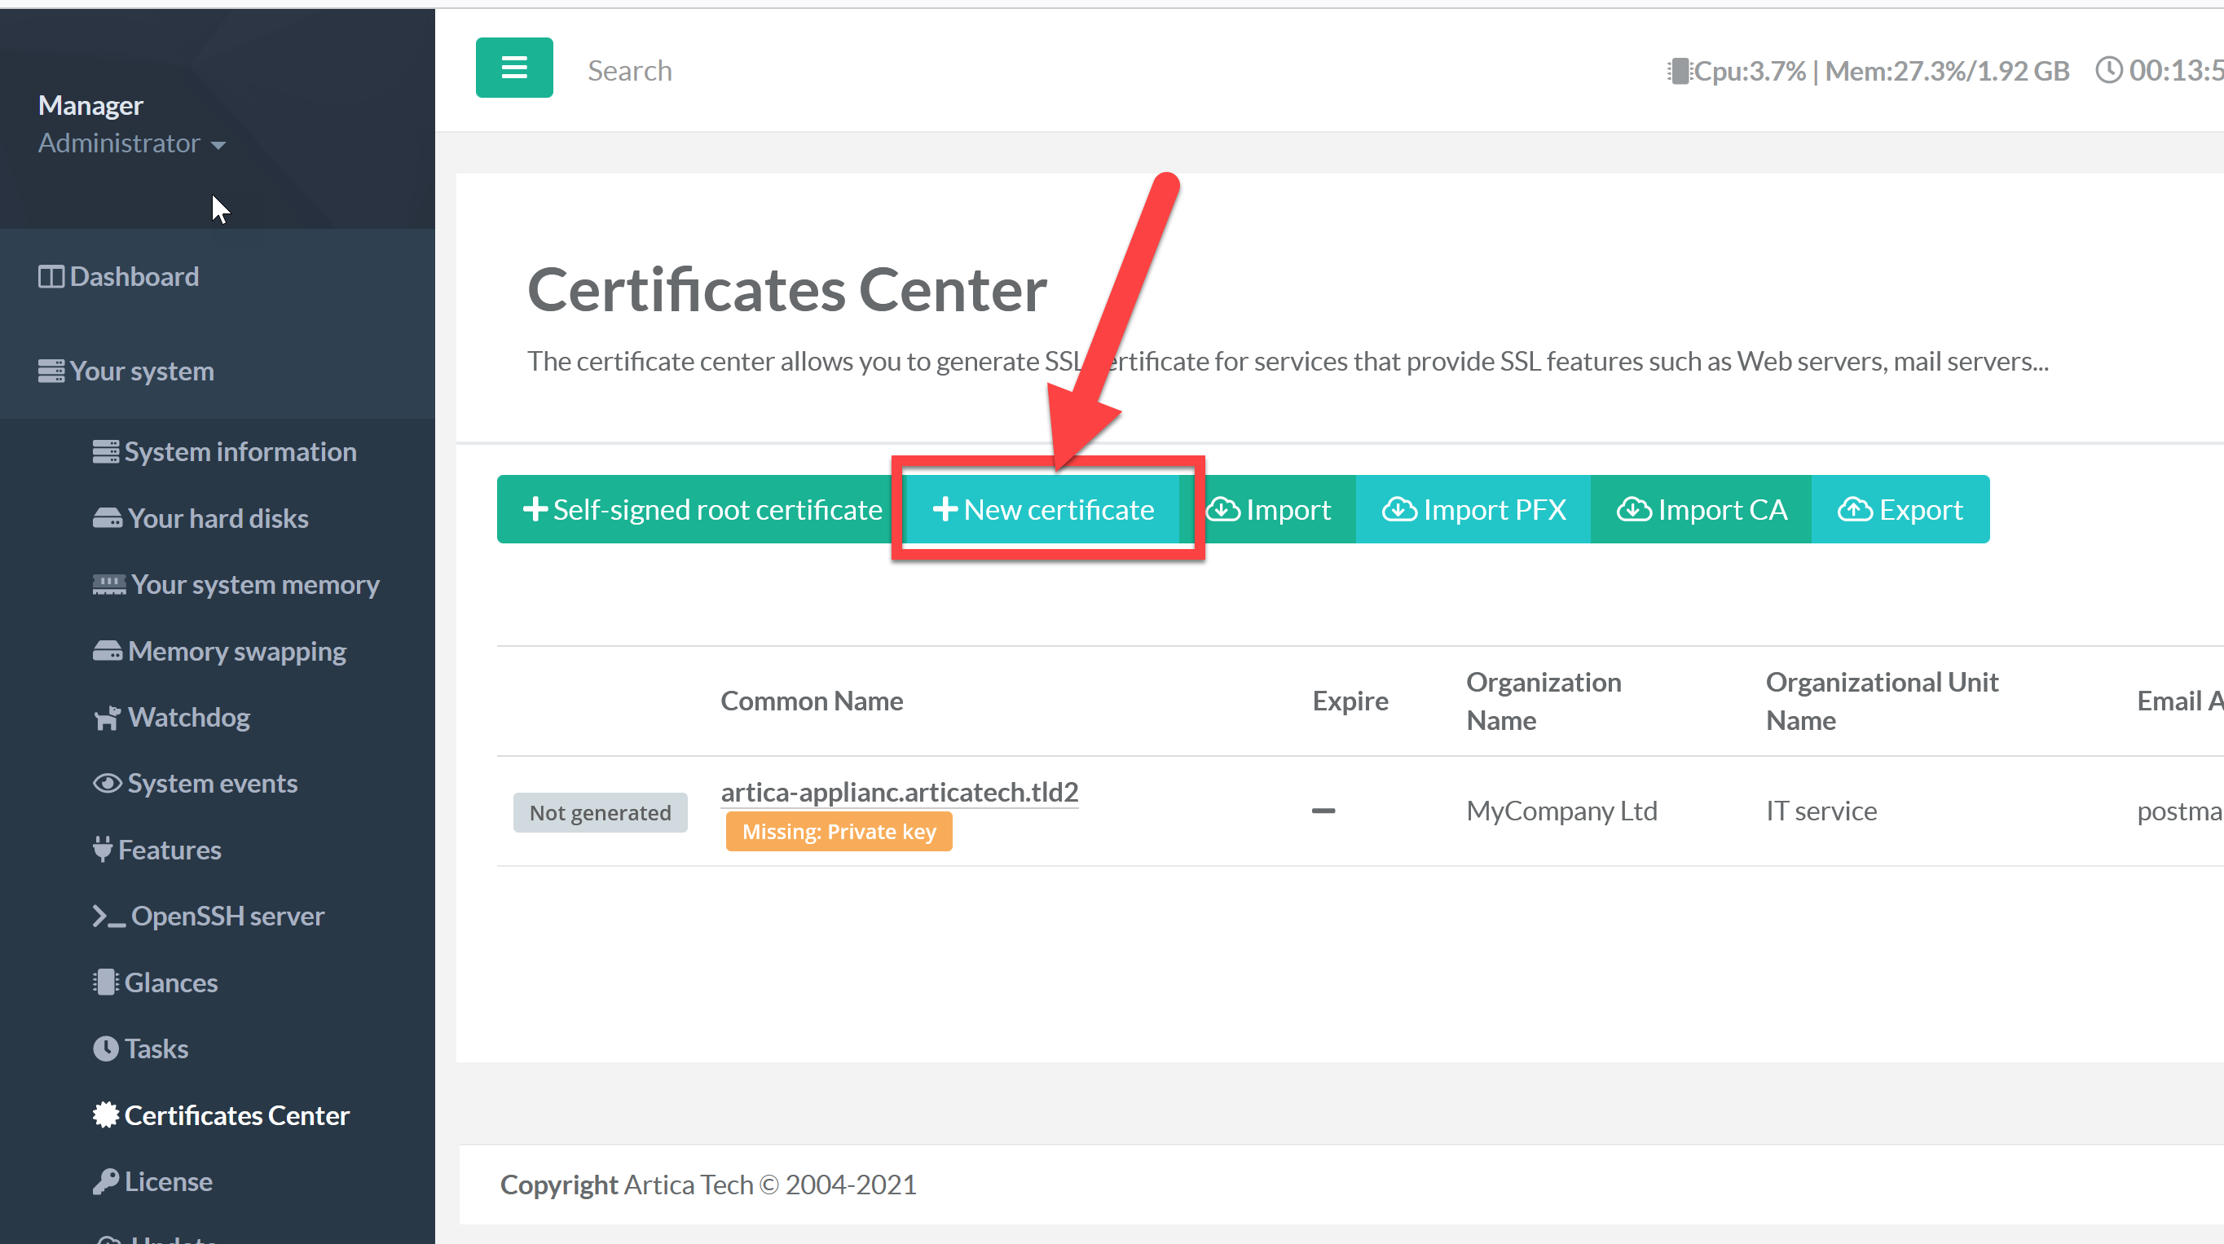Click Self-signed root certificate button
The height and width of the screenshot is (1244, 2224).
(702, 509)
